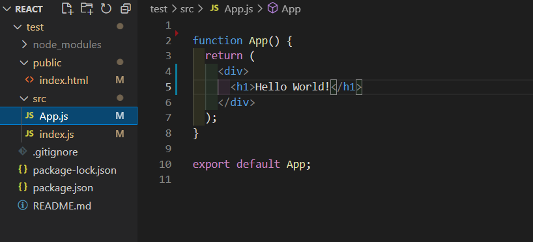Collapse the test folder
Viewport: 533px width, 242px height.
click(18, 27)
